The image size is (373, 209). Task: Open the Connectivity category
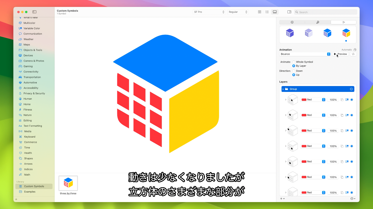pos(31,72)
